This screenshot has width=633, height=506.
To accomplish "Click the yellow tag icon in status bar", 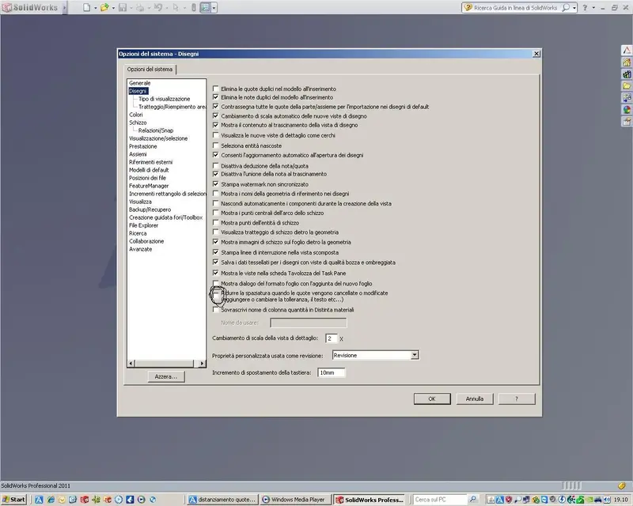I will 622,485.
